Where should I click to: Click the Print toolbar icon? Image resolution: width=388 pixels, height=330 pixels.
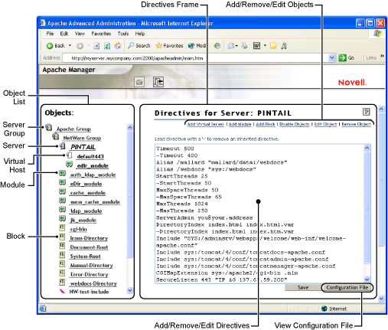tap(245, 46)
